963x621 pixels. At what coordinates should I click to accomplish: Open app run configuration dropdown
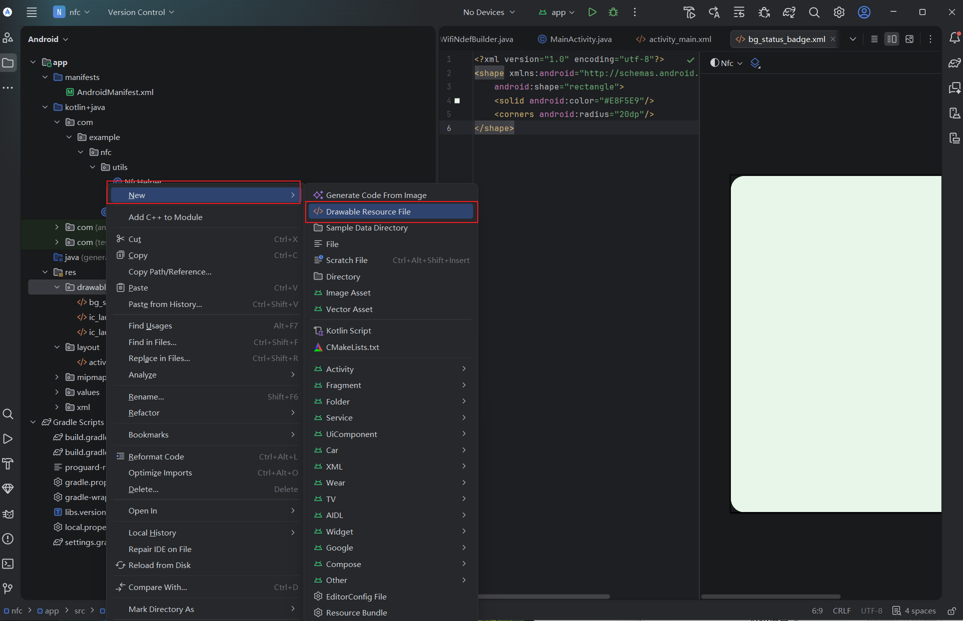pyautogui.click(x=556, y=12)
